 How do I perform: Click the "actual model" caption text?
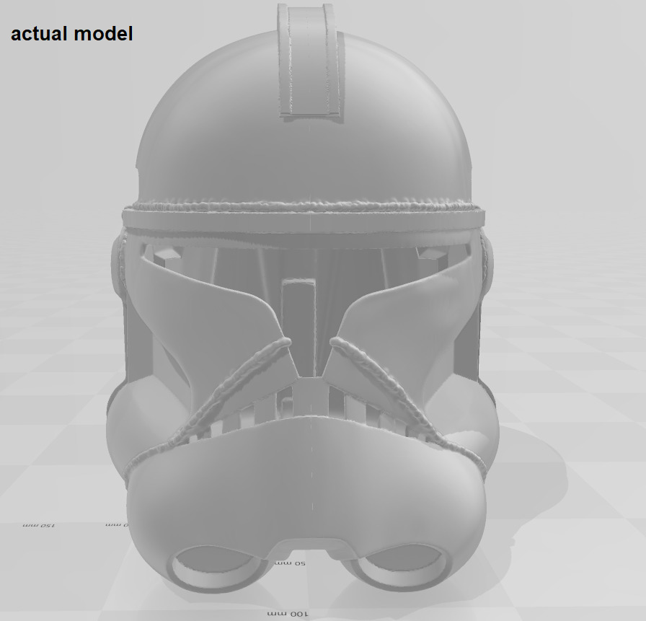tap(71, 34)
